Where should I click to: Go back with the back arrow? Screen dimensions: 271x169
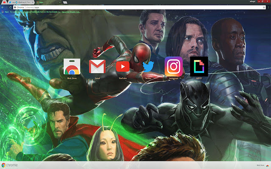(3, 8)
